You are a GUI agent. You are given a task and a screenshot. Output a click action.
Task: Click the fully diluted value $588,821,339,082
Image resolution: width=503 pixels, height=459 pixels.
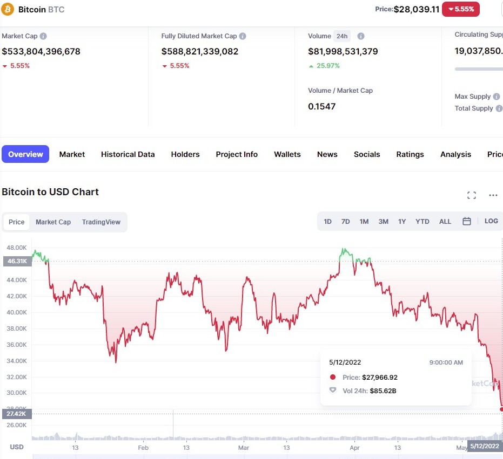point(200,51)
